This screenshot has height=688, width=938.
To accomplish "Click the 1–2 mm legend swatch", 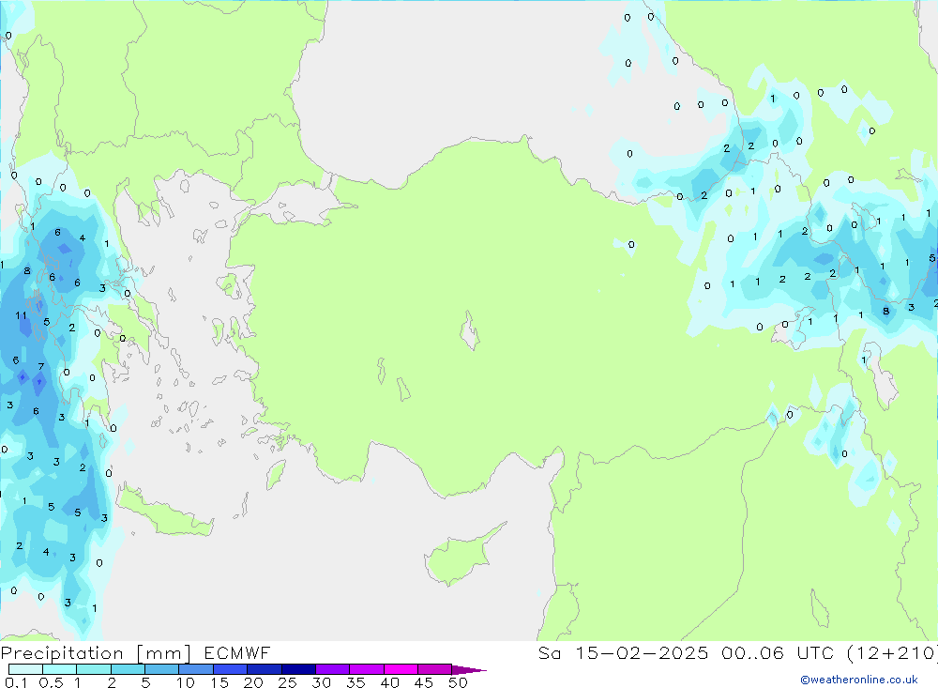I will point(93,669).
